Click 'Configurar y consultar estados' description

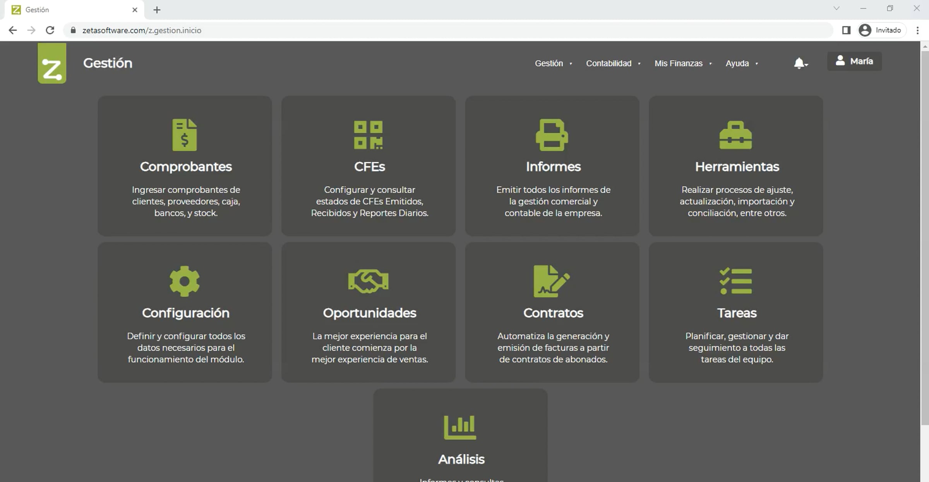[370, 201]
